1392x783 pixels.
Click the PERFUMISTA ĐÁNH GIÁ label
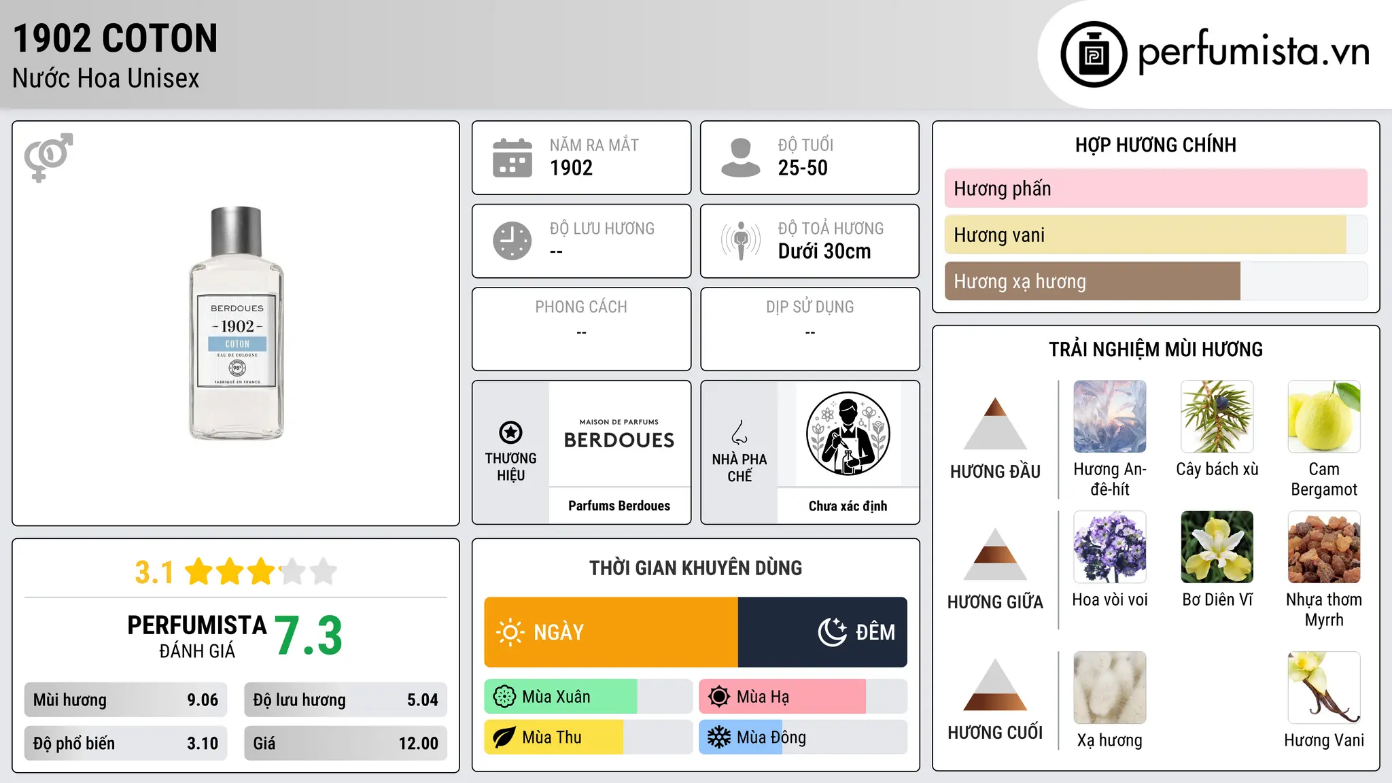[x=197, y=636]
